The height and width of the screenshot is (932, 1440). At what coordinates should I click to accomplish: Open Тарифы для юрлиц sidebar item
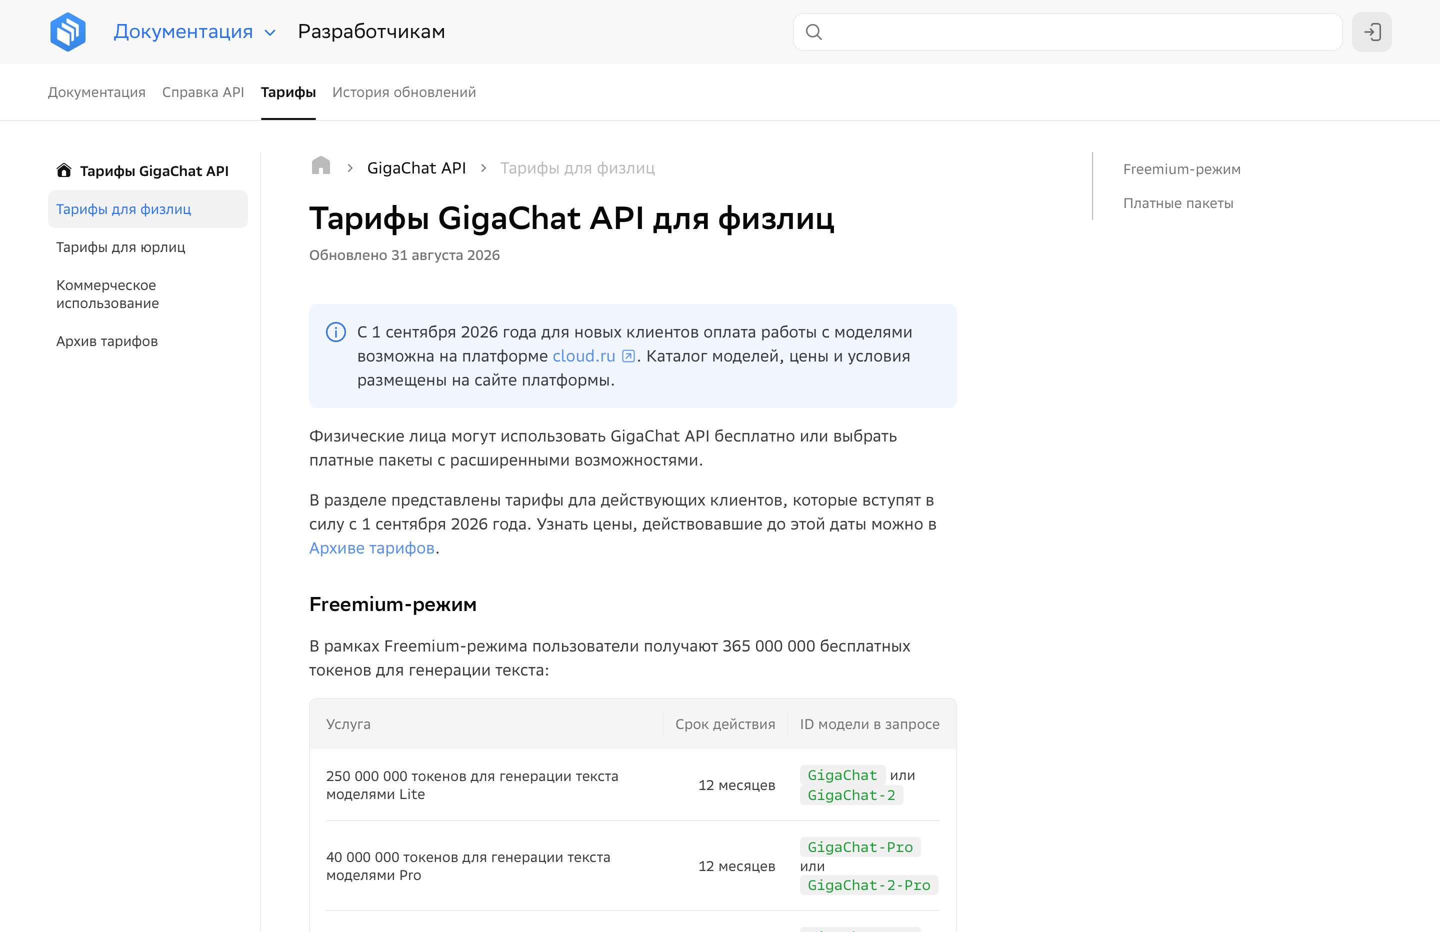120,247
